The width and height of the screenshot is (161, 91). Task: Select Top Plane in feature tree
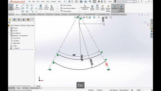pos(15,41)
